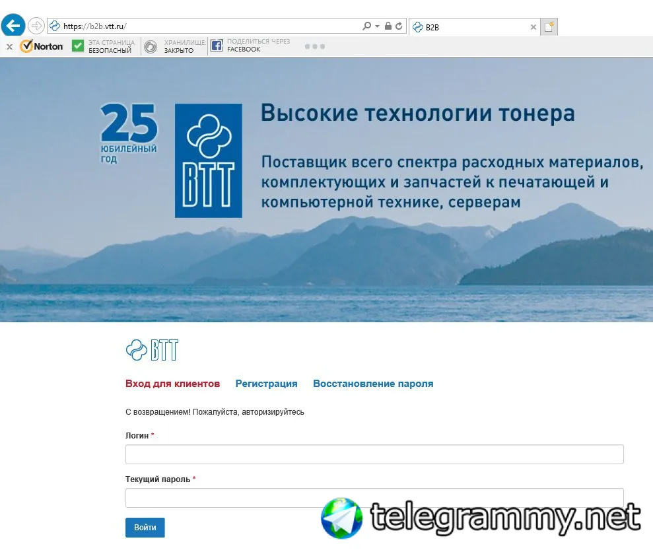This screenshot has width=653, height=558.
Task: Click the ЭТА СТРАНИЦА БЕЗОПАСНЫЙ label
Action: click(x=111, y=46)
